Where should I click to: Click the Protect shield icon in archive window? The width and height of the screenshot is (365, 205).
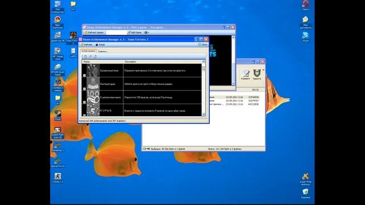257,75
